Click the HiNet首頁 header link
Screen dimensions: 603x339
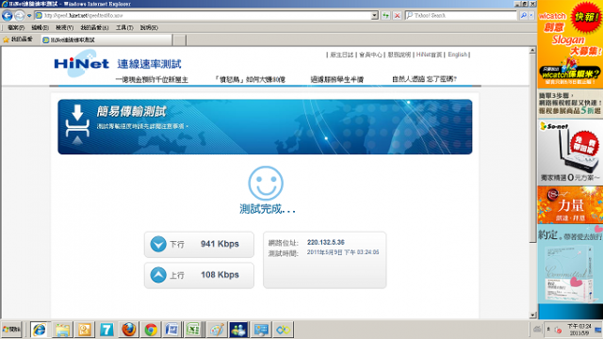point(429,55)
